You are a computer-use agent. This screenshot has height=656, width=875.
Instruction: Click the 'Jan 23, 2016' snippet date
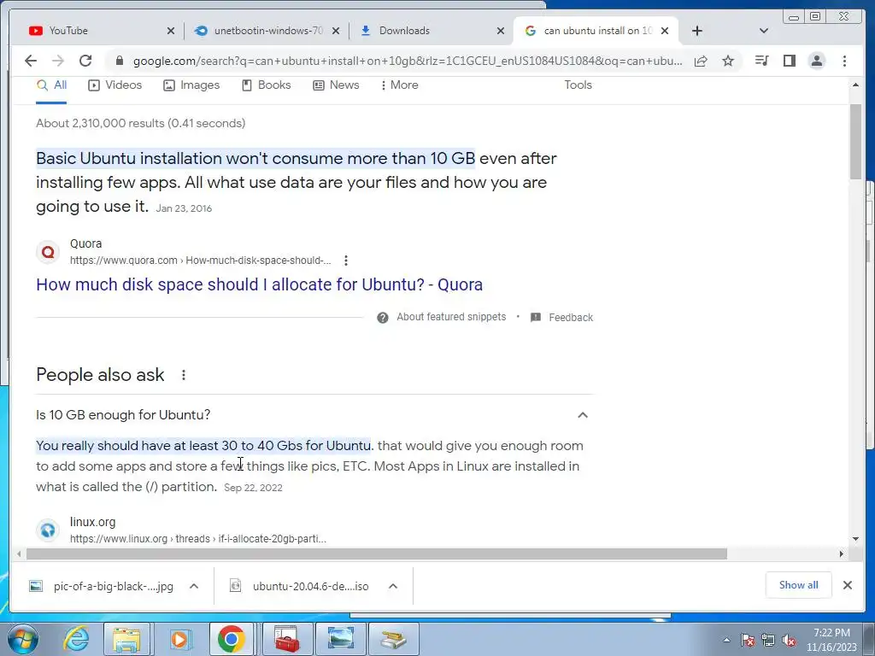184,208
